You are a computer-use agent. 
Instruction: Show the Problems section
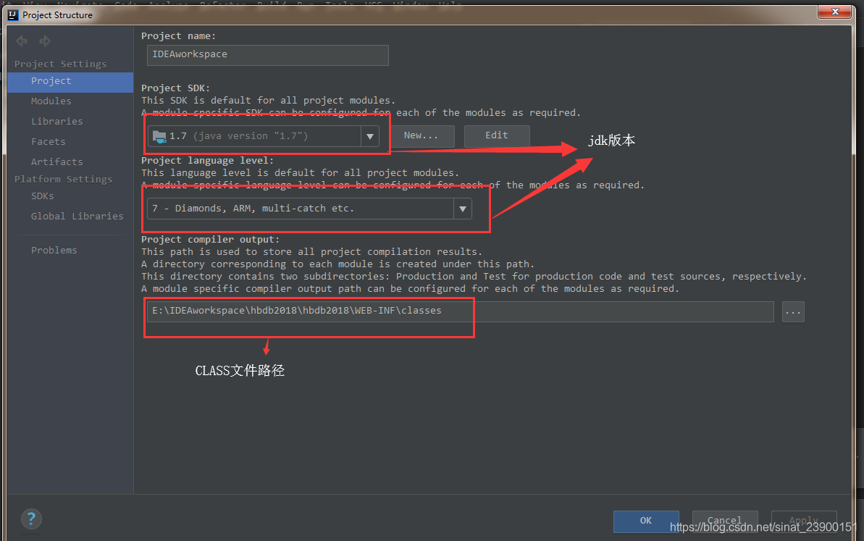(x=54, y=250)
